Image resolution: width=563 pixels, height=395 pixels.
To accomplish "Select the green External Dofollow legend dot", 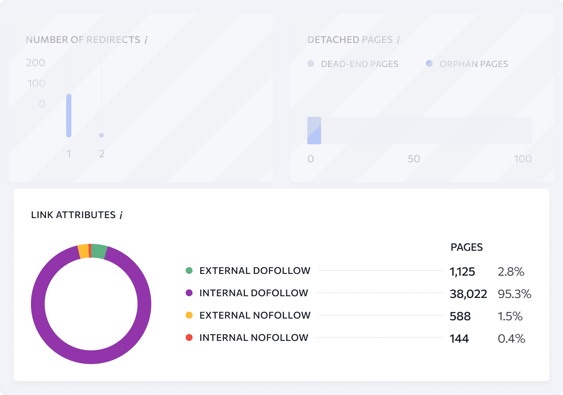I will [x=189, y=271].
